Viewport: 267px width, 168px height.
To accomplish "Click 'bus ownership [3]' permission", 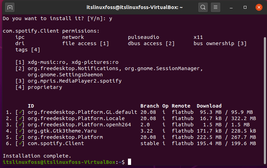I will (220, 43).
